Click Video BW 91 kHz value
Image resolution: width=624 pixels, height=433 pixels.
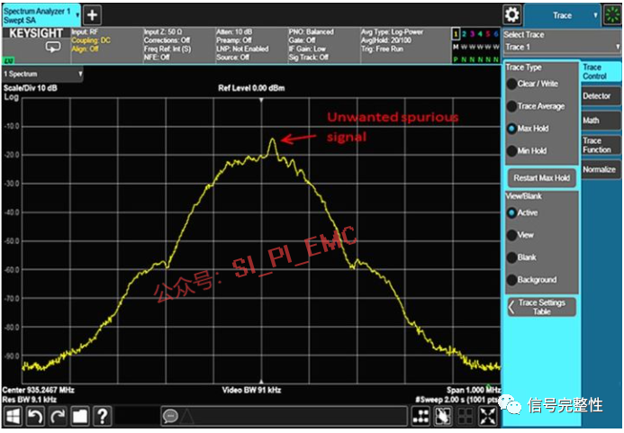[251, 390]
